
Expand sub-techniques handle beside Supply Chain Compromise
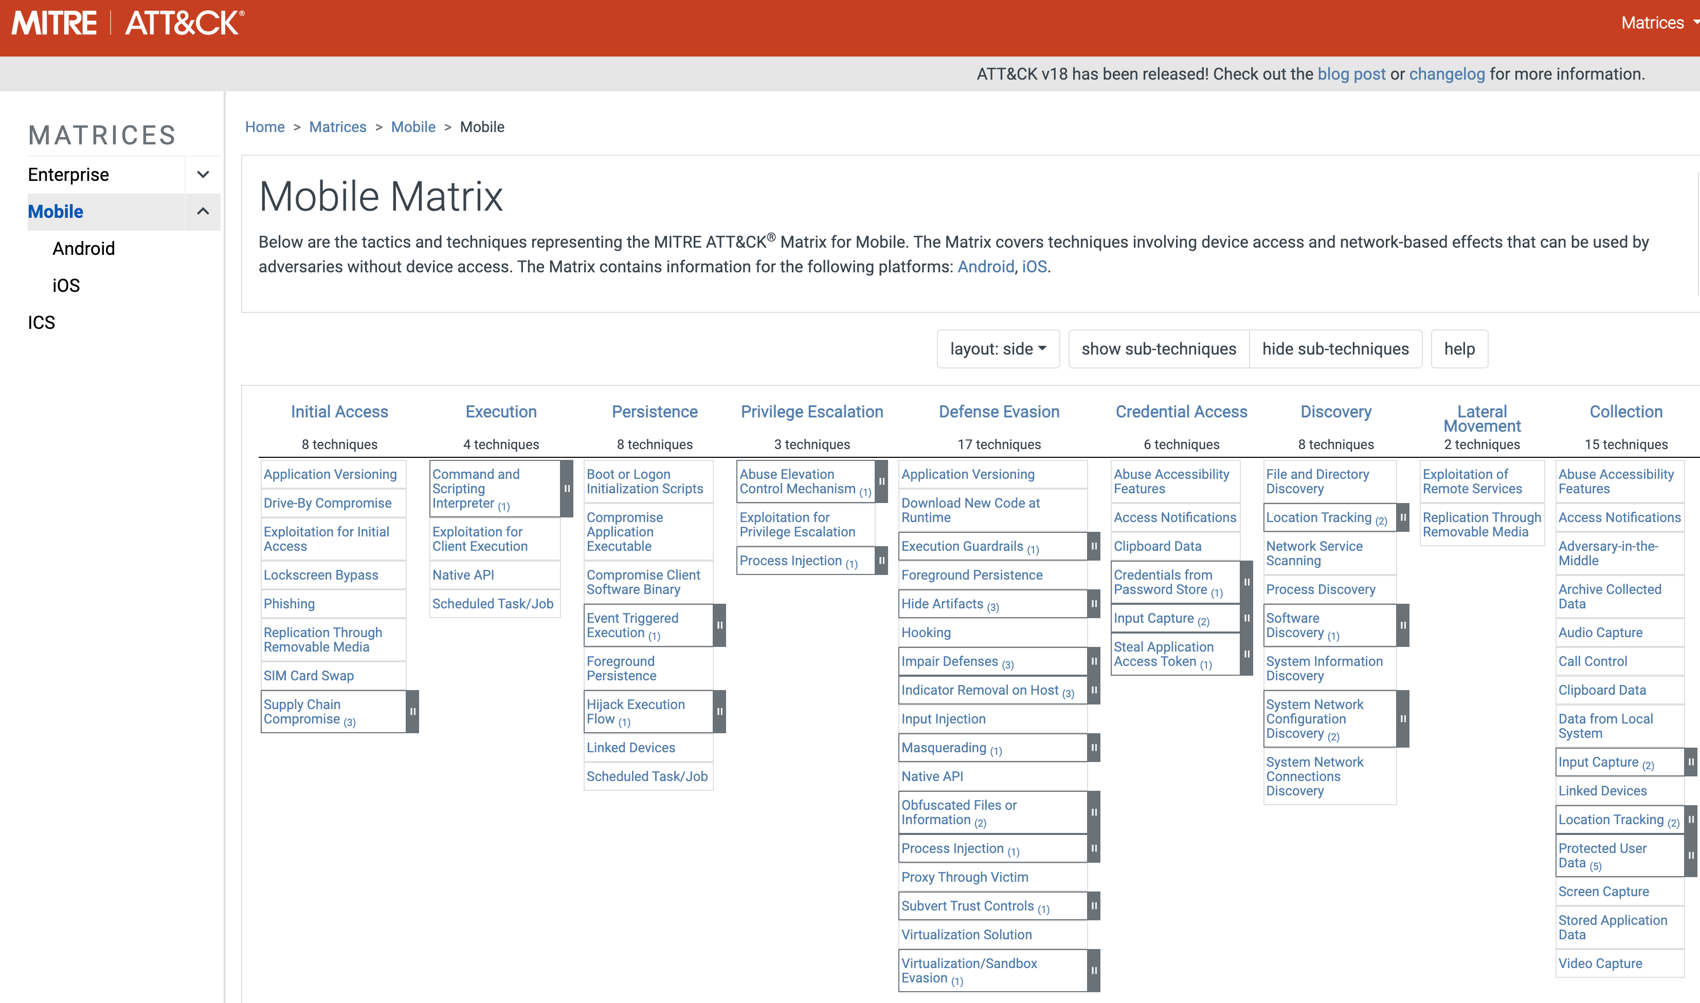(x=412, y=712)
